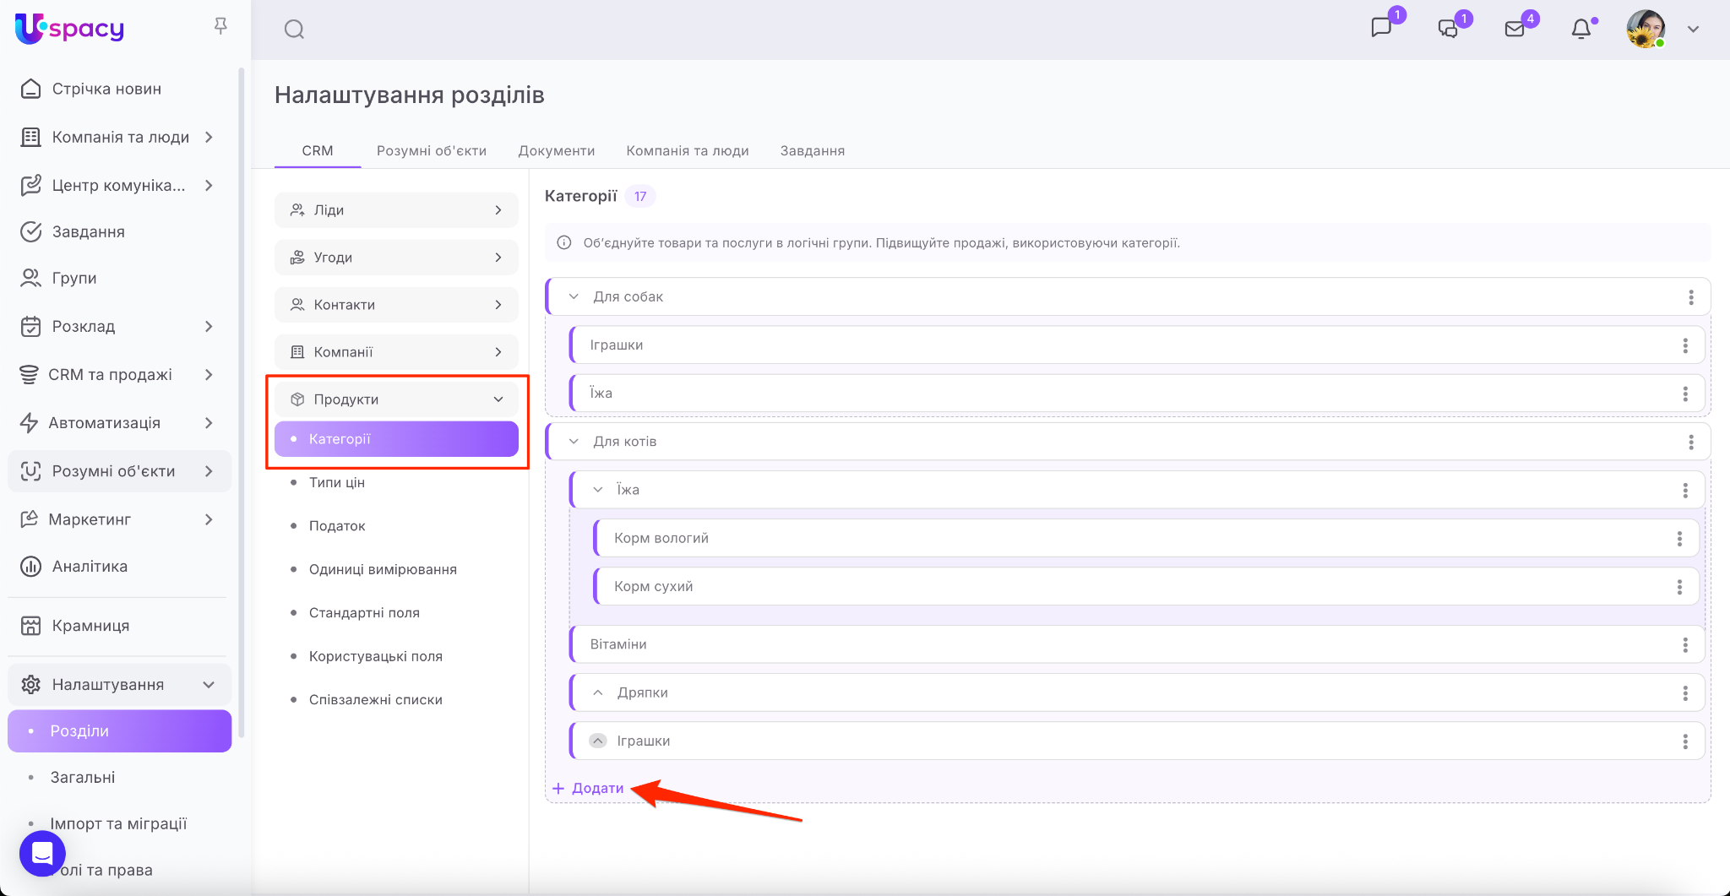Open the user profile dropdown arrow
1730x896 pixels.
click(x=1693, y=30)
